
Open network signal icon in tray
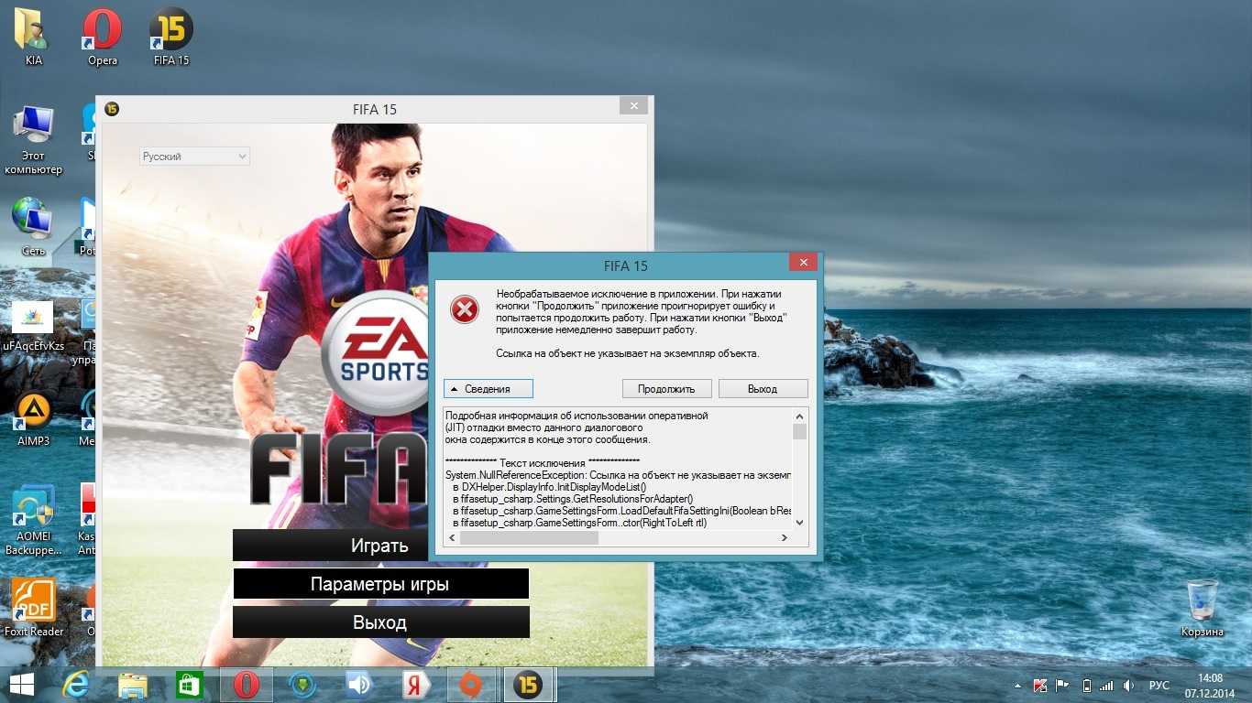(x=1107, y=686)
